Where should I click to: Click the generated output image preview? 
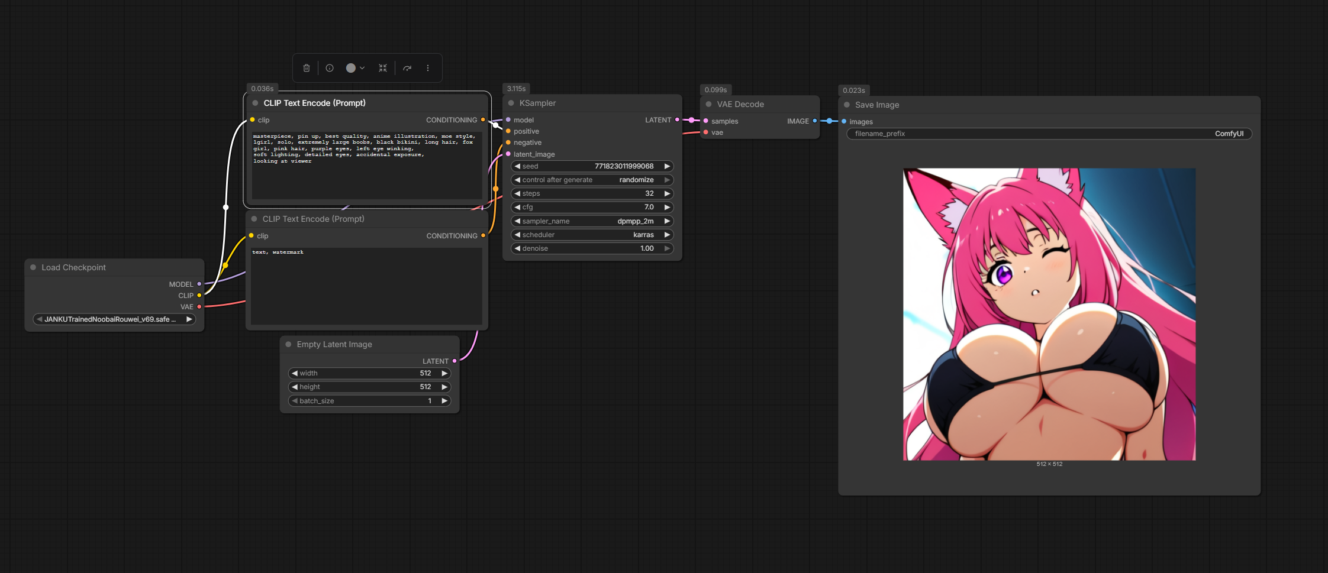point(1049,314)
